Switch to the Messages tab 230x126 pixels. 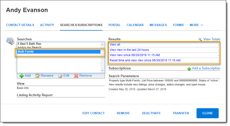(x=158, y=25)
